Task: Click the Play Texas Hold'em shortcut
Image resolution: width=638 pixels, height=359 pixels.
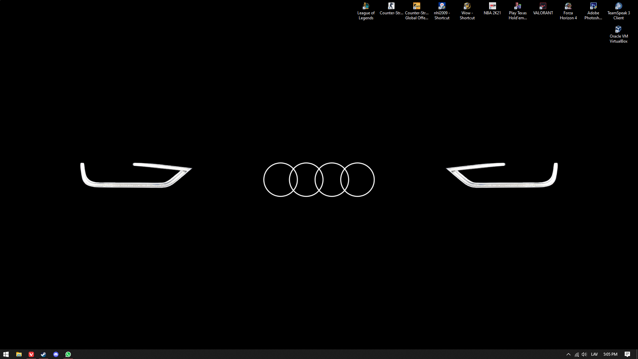Action: [x=518, y=11]
